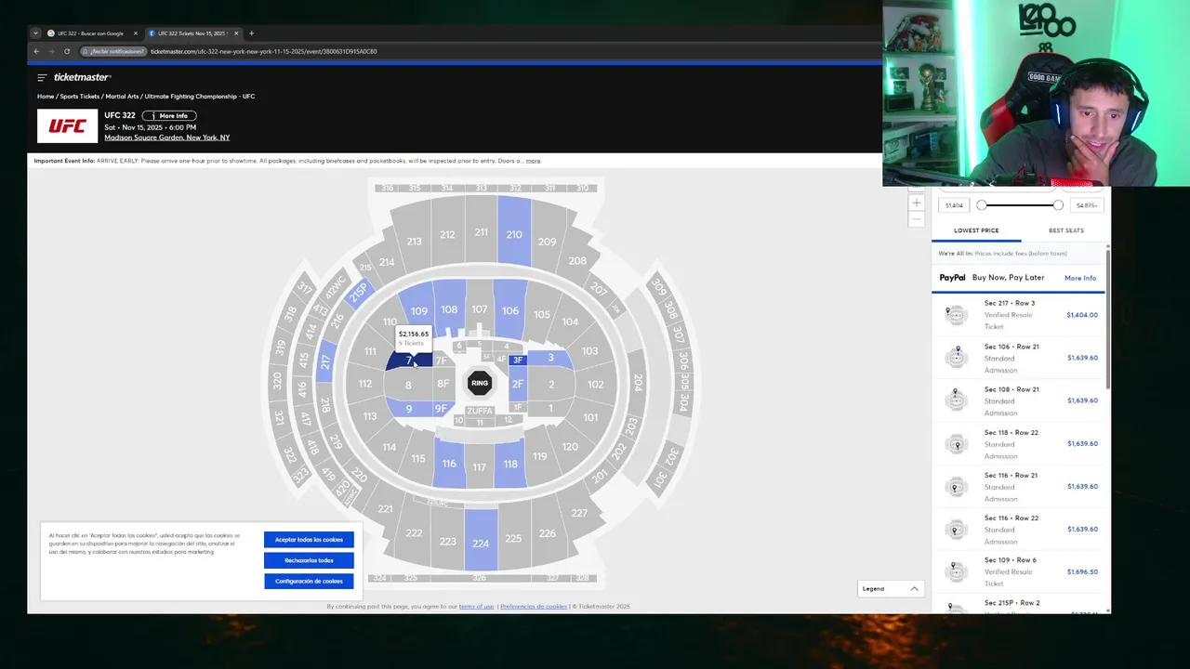Click the notifications permission chip in address bar

click(x=113, y=51)
